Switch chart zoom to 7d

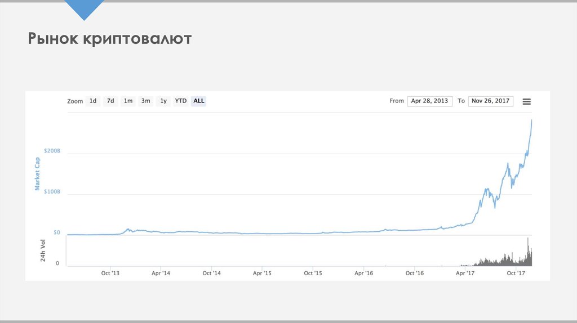coord(110,101)
